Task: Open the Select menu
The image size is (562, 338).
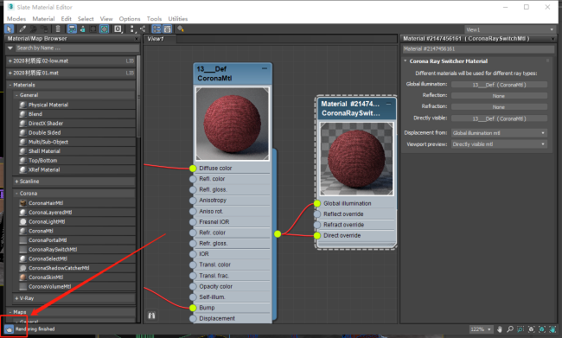Action: point(86,19)
